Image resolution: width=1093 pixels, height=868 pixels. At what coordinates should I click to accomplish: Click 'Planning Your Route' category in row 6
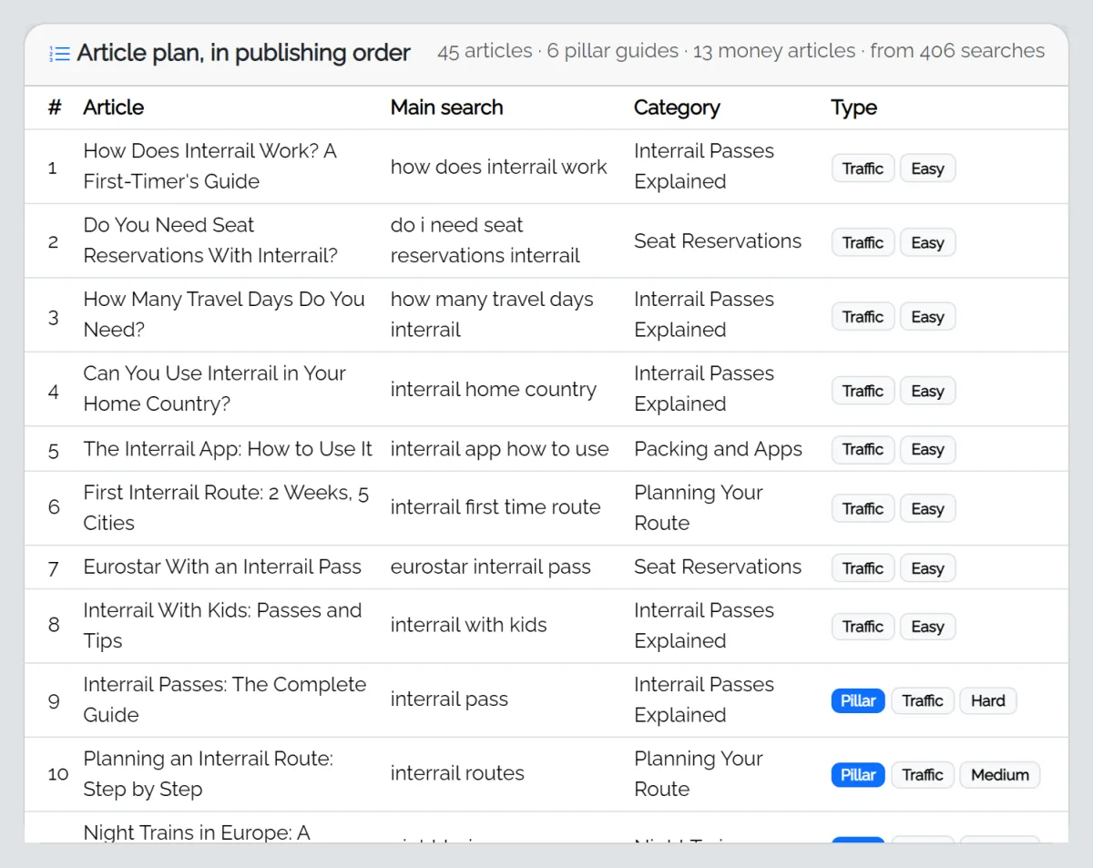(699, 508)
